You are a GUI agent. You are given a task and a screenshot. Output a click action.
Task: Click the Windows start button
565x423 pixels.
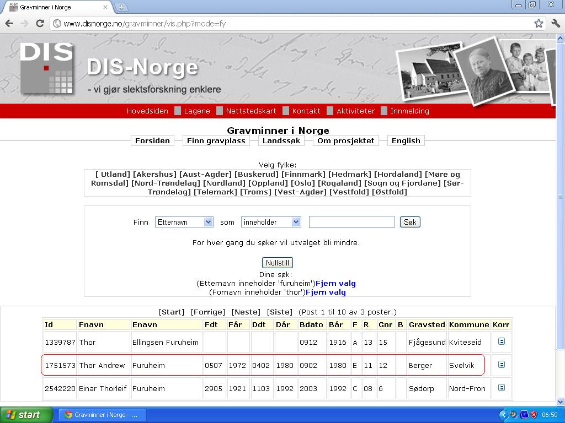click(x=25, y=415)
